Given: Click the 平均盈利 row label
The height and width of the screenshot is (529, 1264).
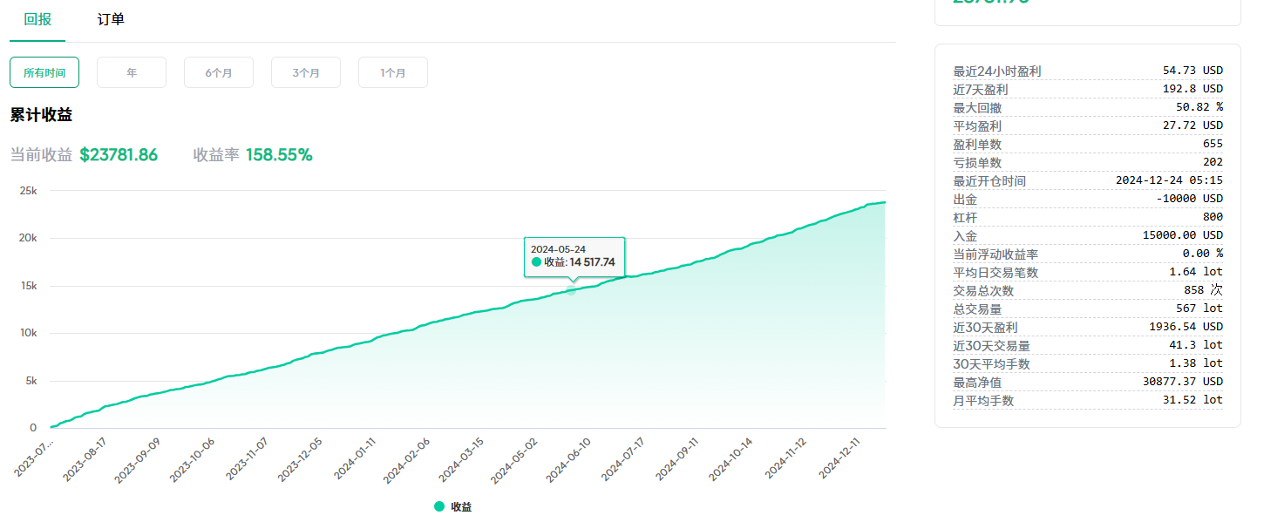Looking at the screenshot, I should coord(977,126).
